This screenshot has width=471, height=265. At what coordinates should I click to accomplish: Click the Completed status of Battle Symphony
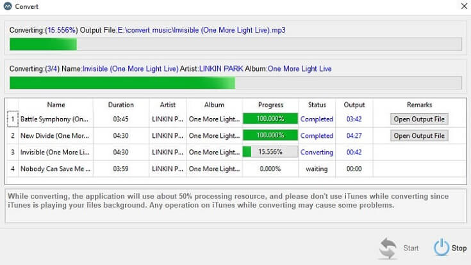point(317,119)
